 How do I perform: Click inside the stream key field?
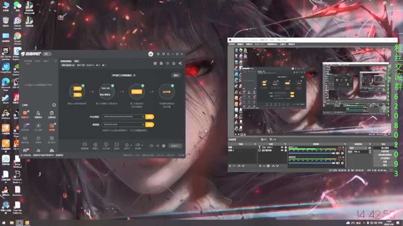point(123,125)
